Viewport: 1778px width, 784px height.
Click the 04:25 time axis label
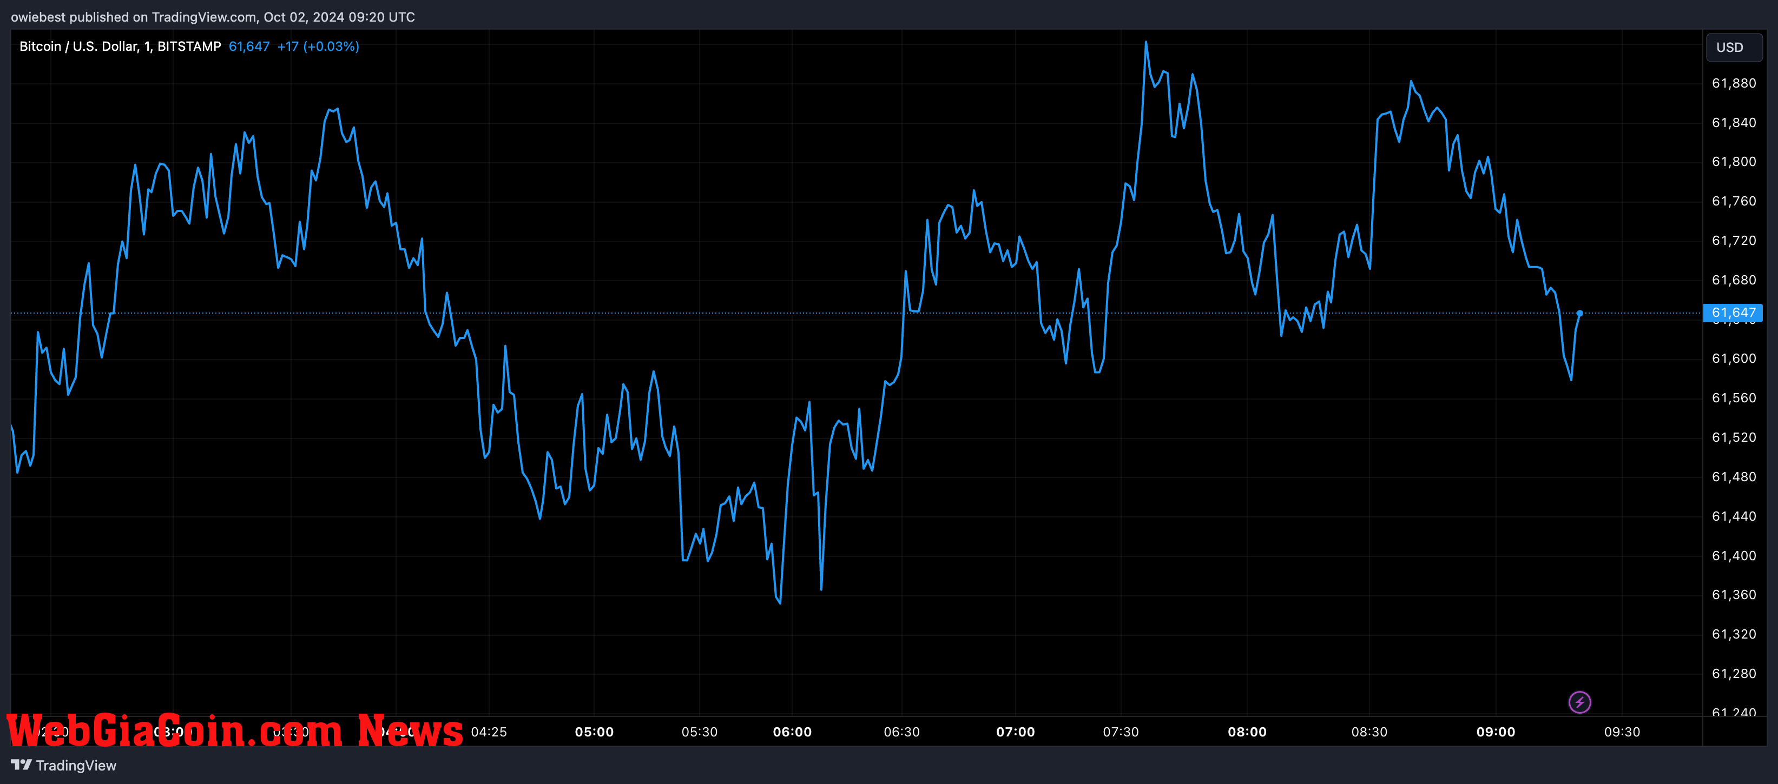coord(489,732)
